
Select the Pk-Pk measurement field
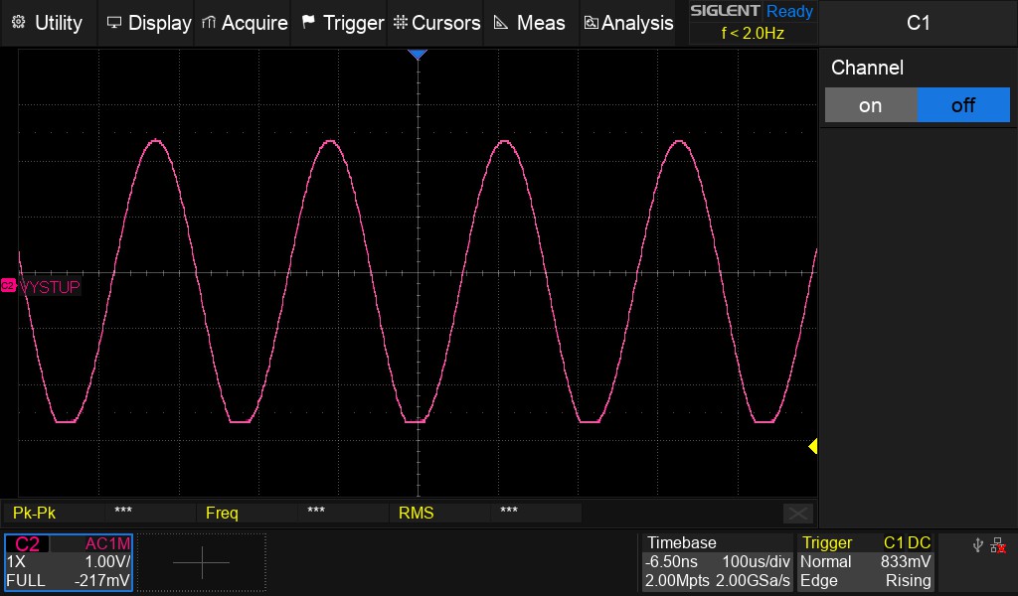(35, 513)
